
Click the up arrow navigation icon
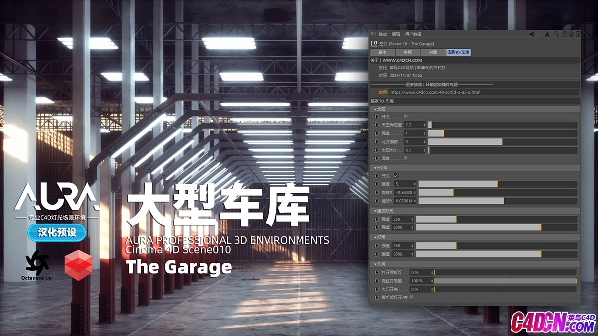[547, 34]
